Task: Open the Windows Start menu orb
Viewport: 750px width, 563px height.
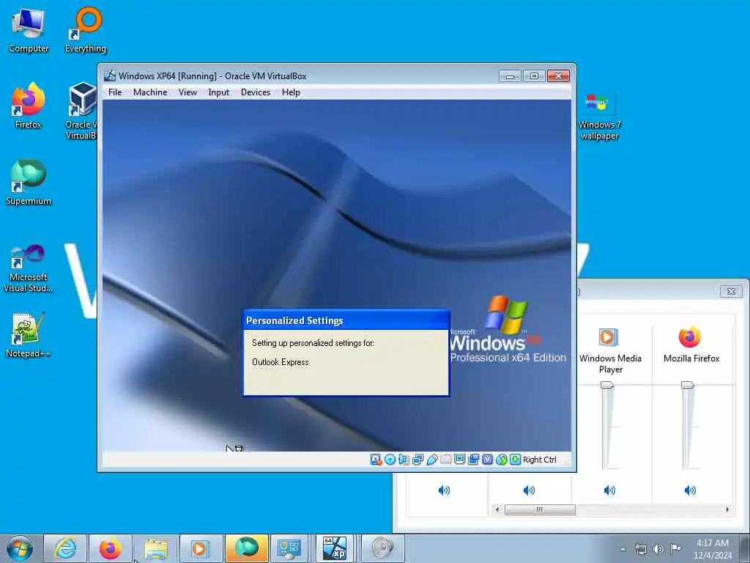Action: tap(20, 548)
